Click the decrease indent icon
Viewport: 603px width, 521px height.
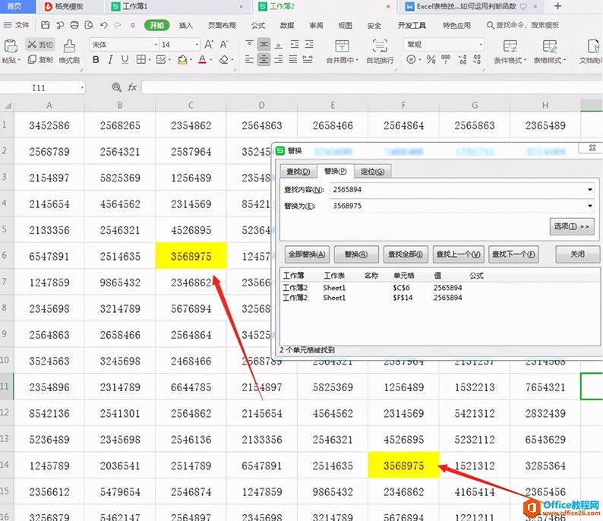(x=295, y=44)
